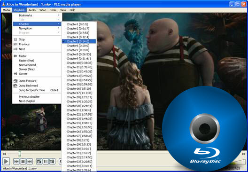Jump to Chapter34 [2:31:14]
Screen dimensions: 248x172
(x=79, y=166)
